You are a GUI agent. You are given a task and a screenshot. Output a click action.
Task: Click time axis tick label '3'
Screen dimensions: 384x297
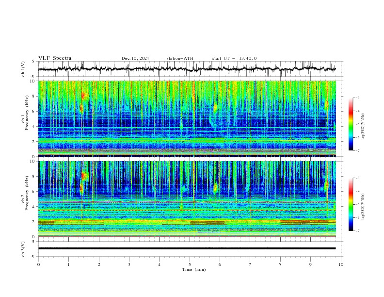coord(129,264)
